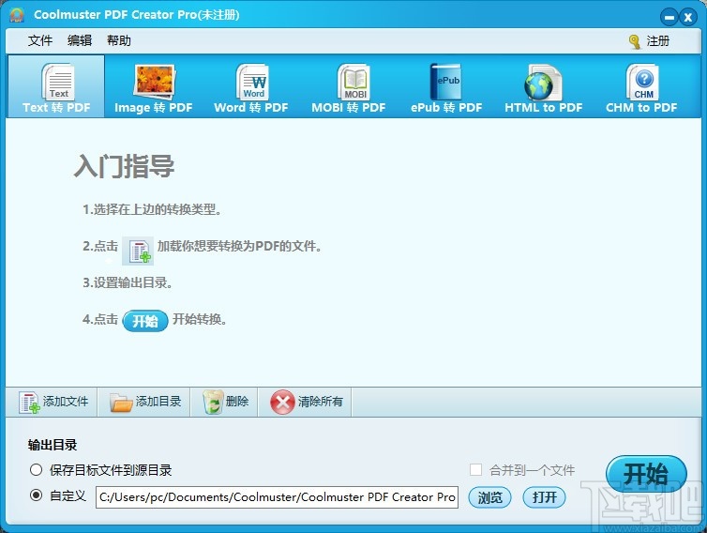Click the add-file icon in the guide step 2
Viewport: 707px width, 533px height.
coord(138,251)
